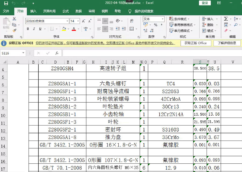Apply percent style to cells

click(155, 25)
